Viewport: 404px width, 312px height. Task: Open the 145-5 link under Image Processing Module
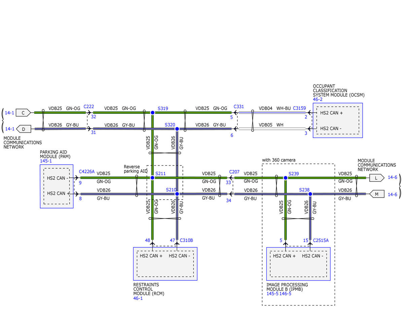[x=272, y=293]
